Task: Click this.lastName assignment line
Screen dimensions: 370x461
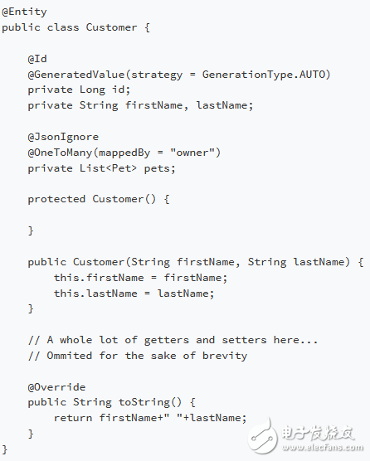Action: click(134, 294)
